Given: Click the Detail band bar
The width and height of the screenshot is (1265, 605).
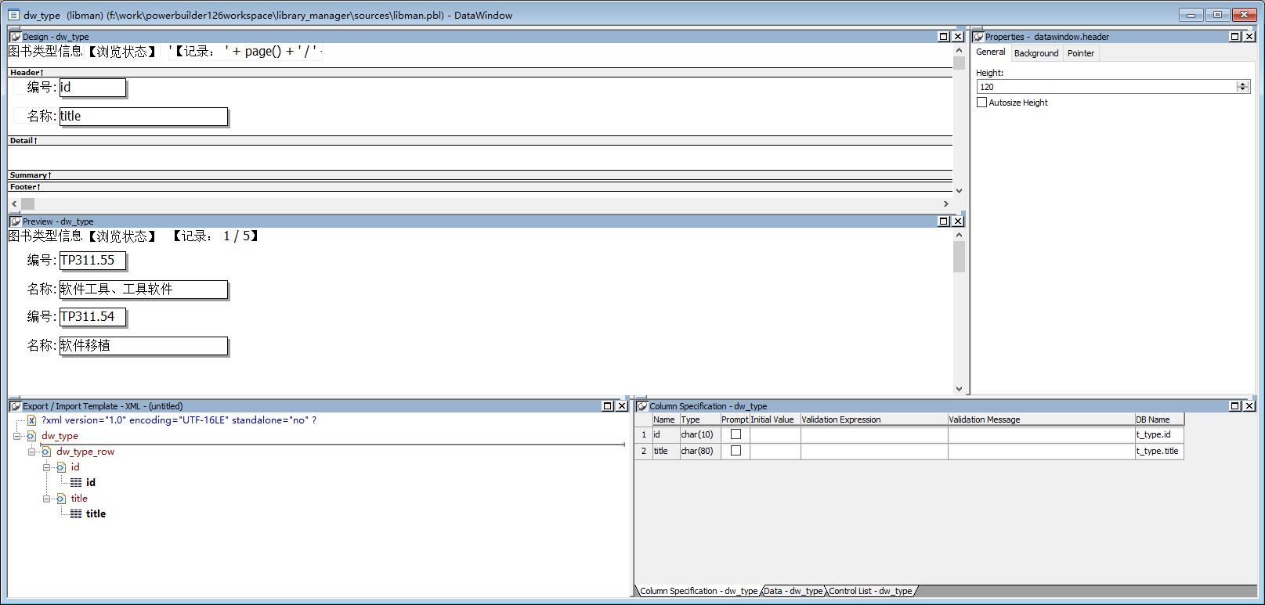Looking at the screenshot, I should coord(480,141).
